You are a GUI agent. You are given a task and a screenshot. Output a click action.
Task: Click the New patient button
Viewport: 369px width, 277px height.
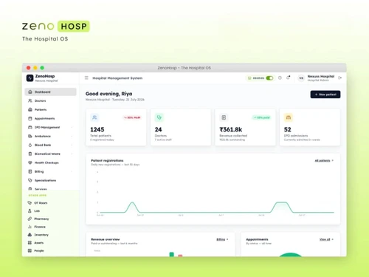(x=325, y=95)
